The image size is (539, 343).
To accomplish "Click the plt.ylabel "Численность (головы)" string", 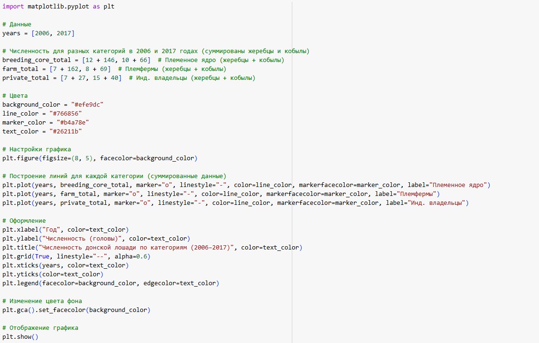I will (82, 239).
